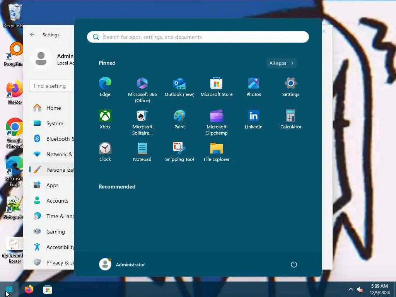
Task: Launch Microsoft 365 (Office) pinned app
Action: tap(142, 90)
